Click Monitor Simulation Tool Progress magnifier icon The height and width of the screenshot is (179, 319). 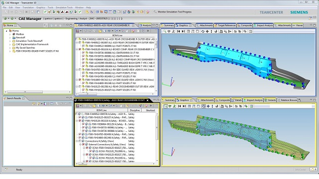(x=155, y=12)
